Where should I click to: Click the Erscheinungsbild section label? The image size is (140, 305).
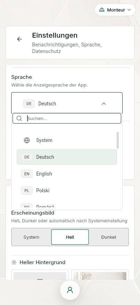(x=33, y=213)
